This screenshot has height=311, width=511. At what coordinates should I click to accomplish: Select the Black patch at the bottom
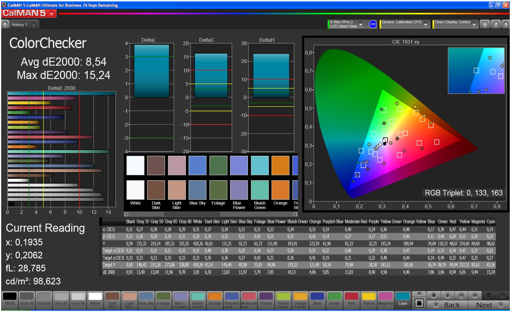click(x=10, y=300)
